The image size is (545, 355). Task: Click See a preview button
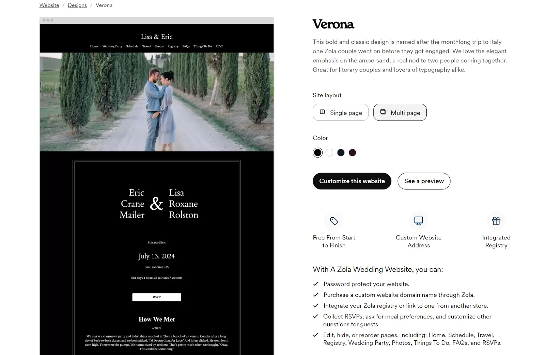(x=424, y=181)
